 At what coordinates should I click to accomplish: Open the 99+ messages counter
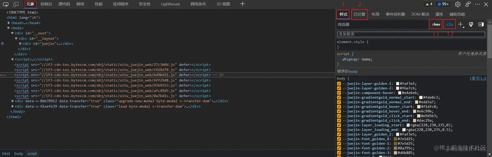pos(443,4)
